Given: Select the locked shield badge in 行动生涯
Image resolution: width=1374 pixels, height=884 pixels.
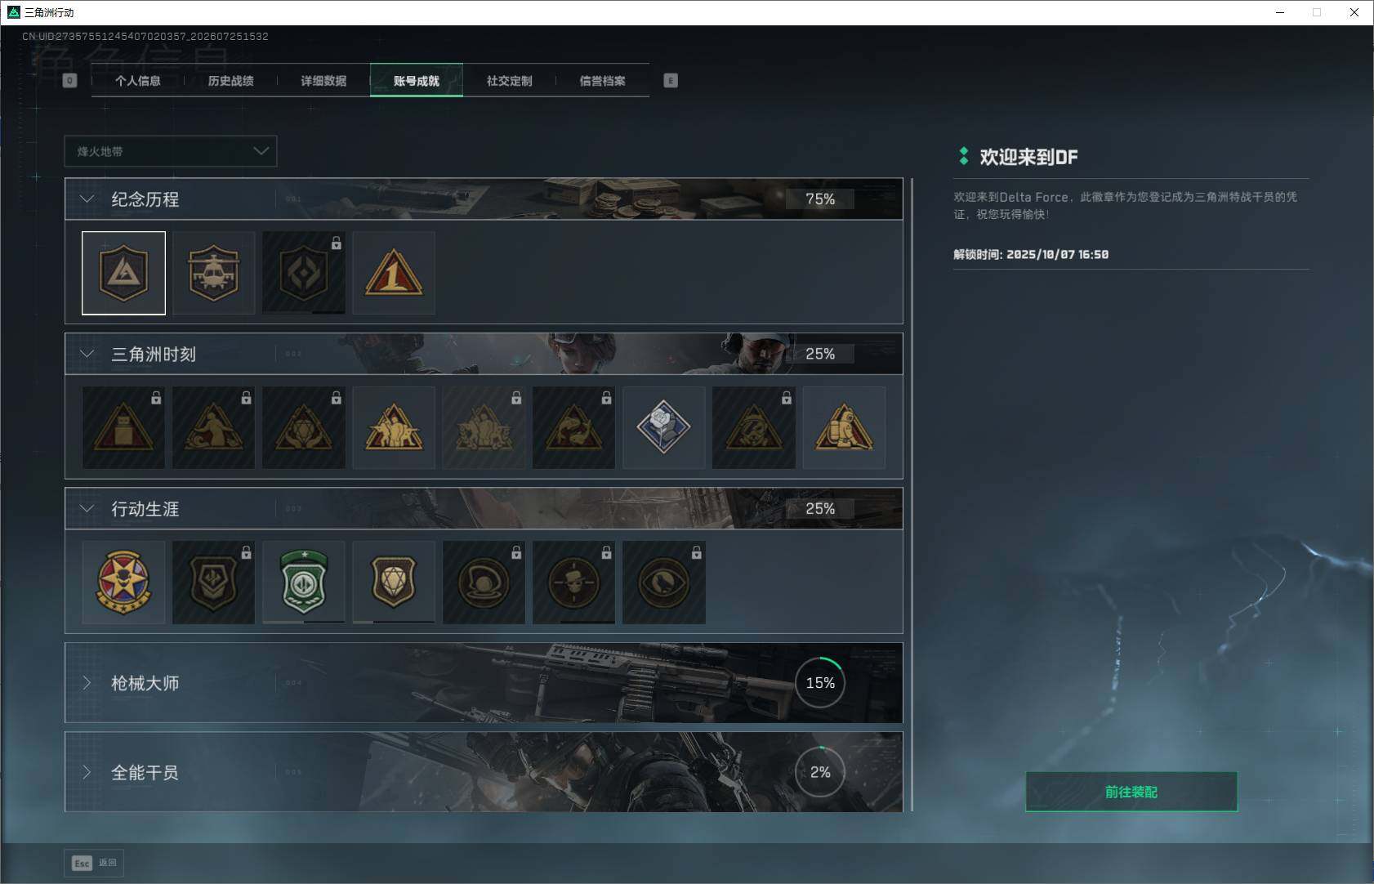Looking at the screenshot, I should 213,583.
